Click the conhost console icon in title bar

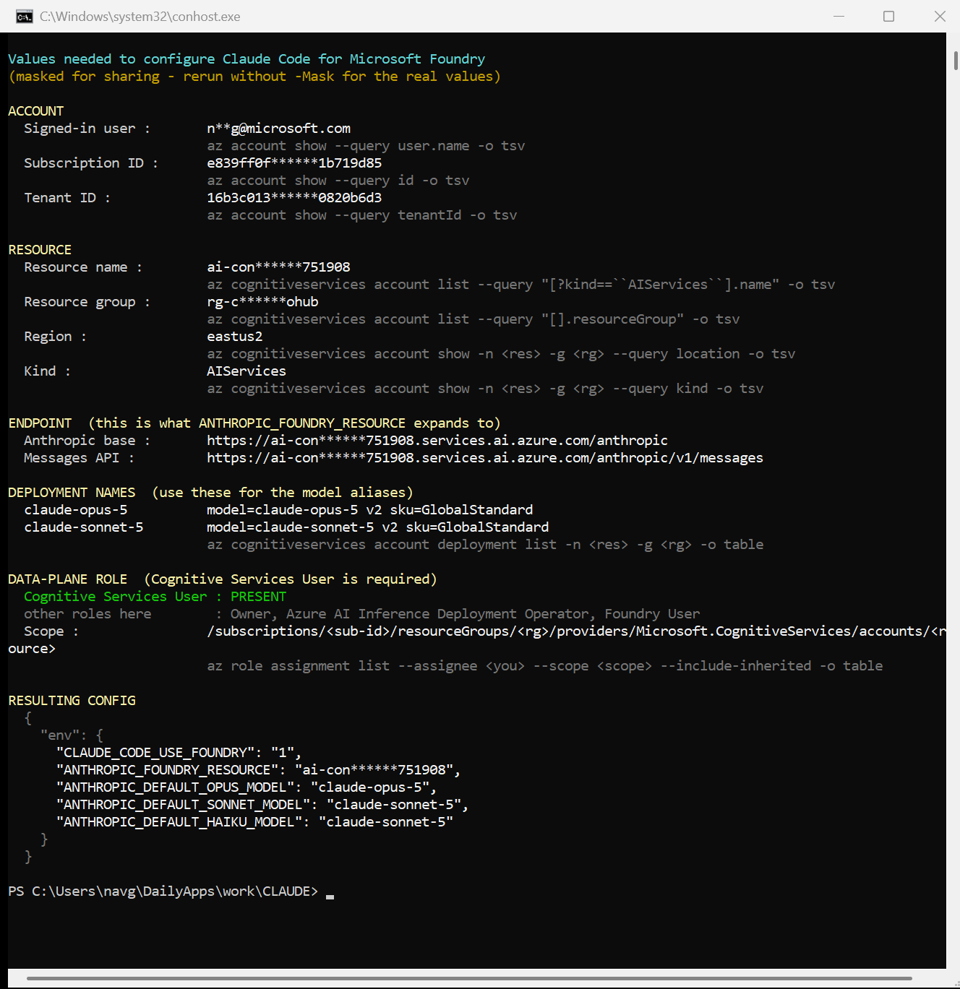click(x=24, y=17)
